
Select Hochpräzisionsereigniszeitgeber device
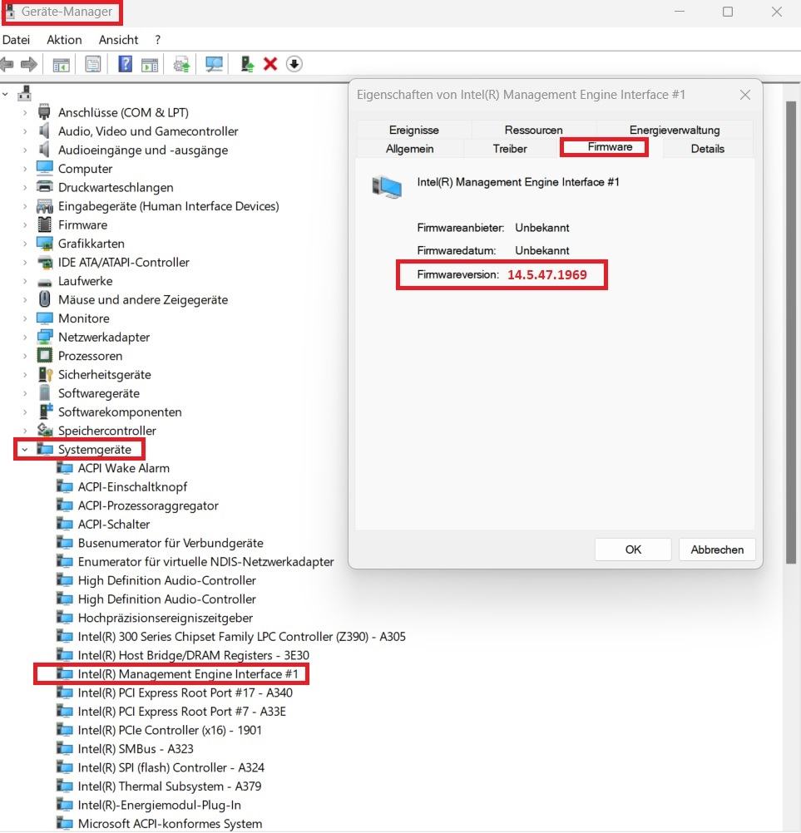[x=165, y=618]
